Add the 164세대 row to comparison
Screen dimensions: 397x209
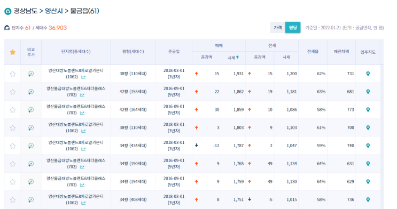pos(31,110)
